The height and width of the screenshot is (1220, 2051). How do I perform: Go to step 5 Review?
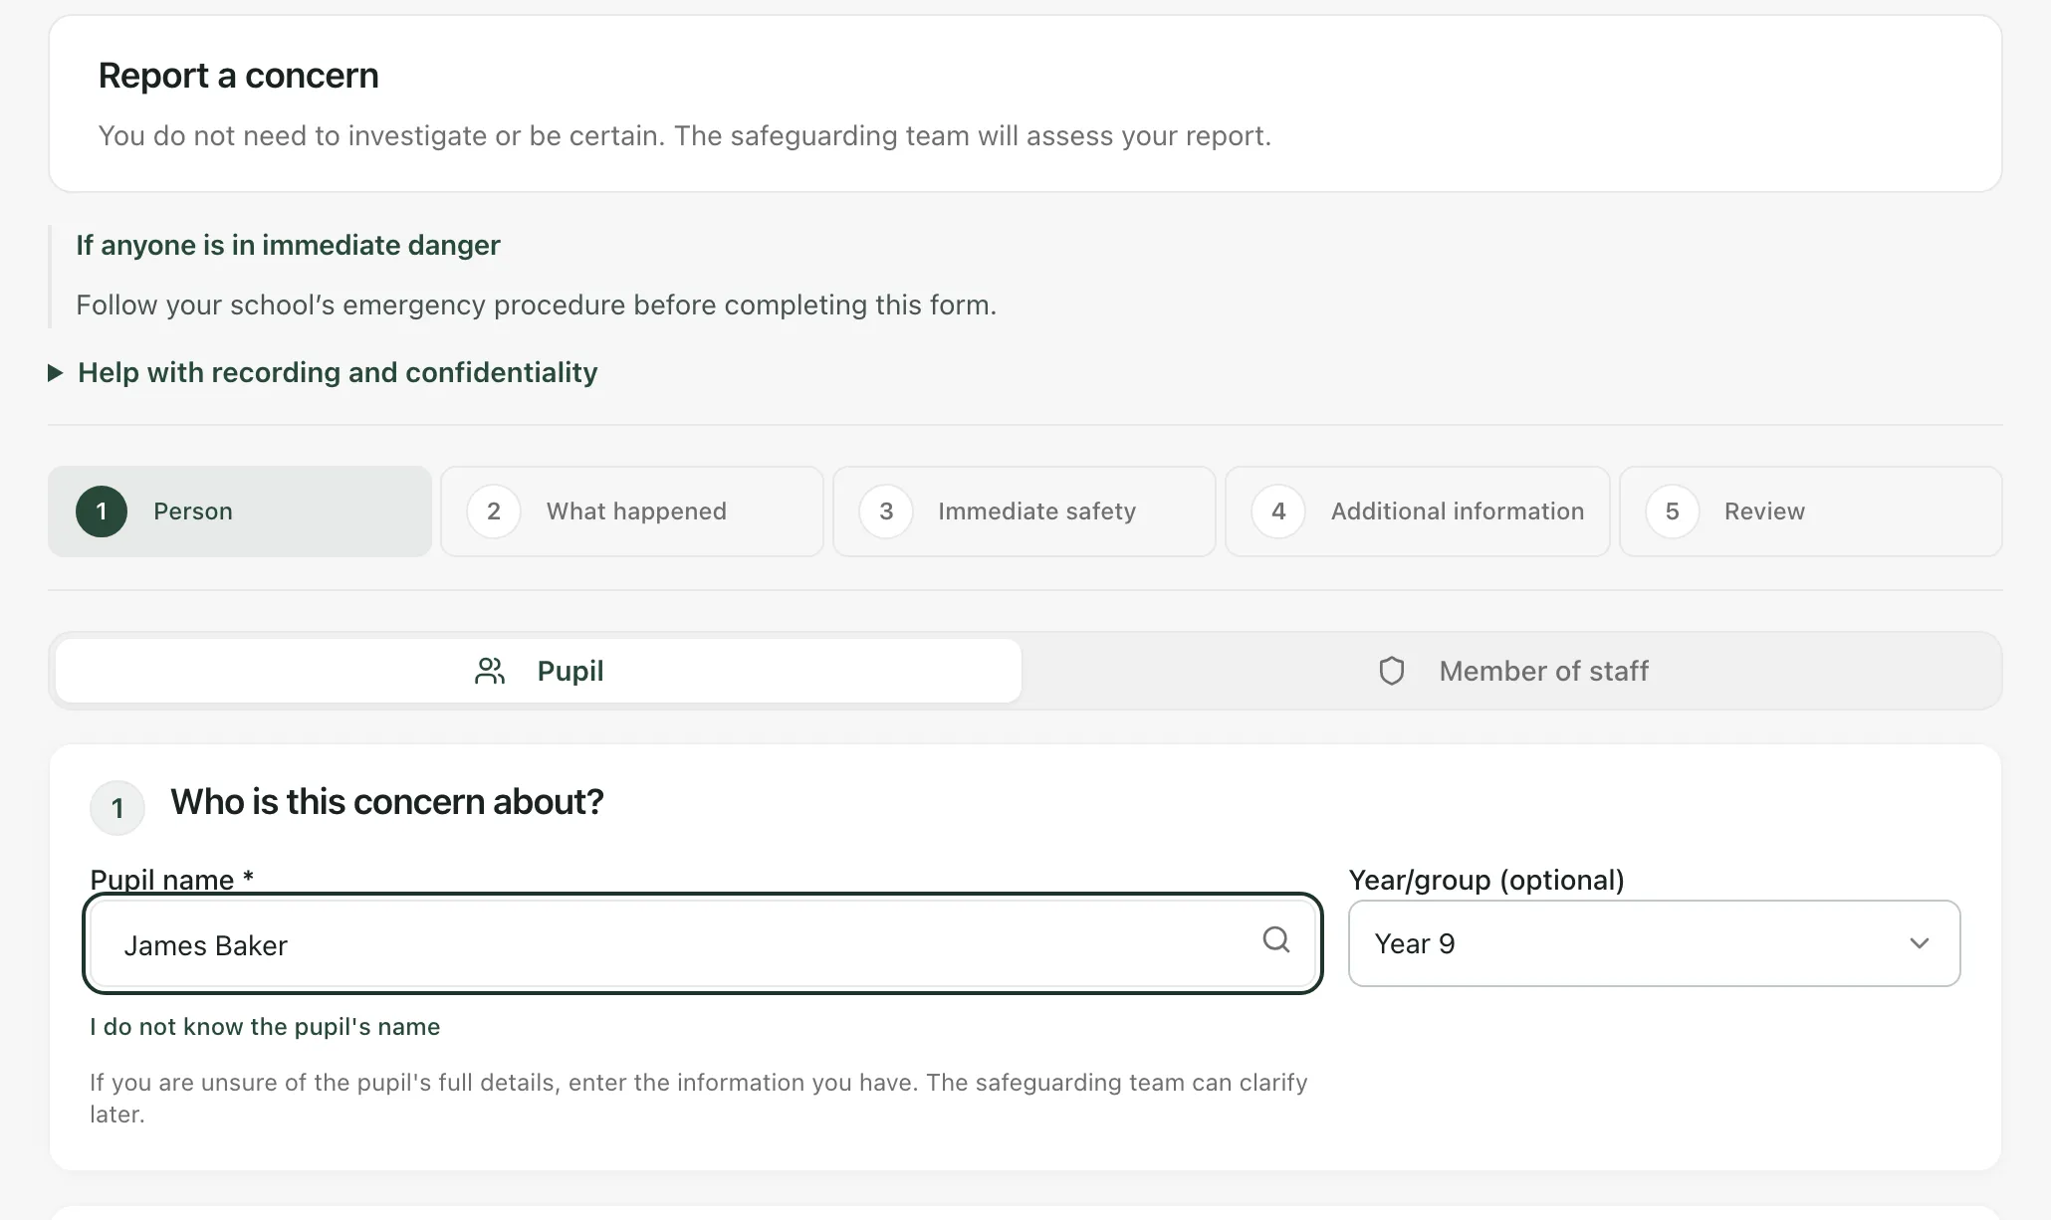point(1810,511)
